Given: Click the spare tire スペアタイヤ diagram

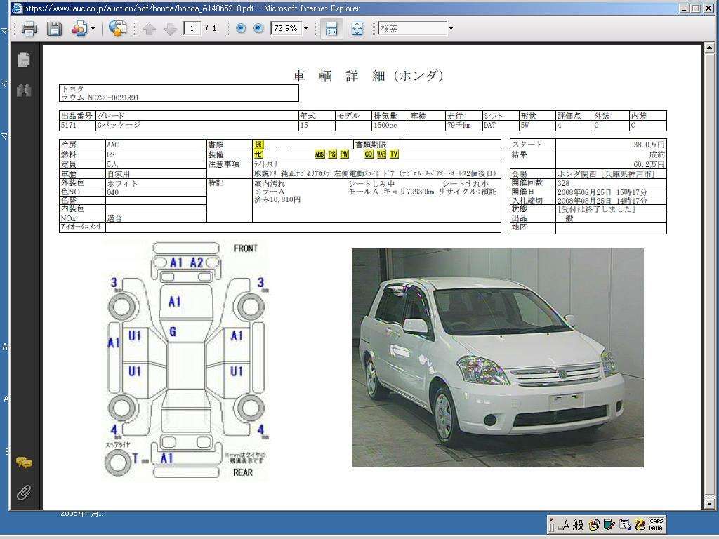Looking at the screenshot, I should [118, 462].
